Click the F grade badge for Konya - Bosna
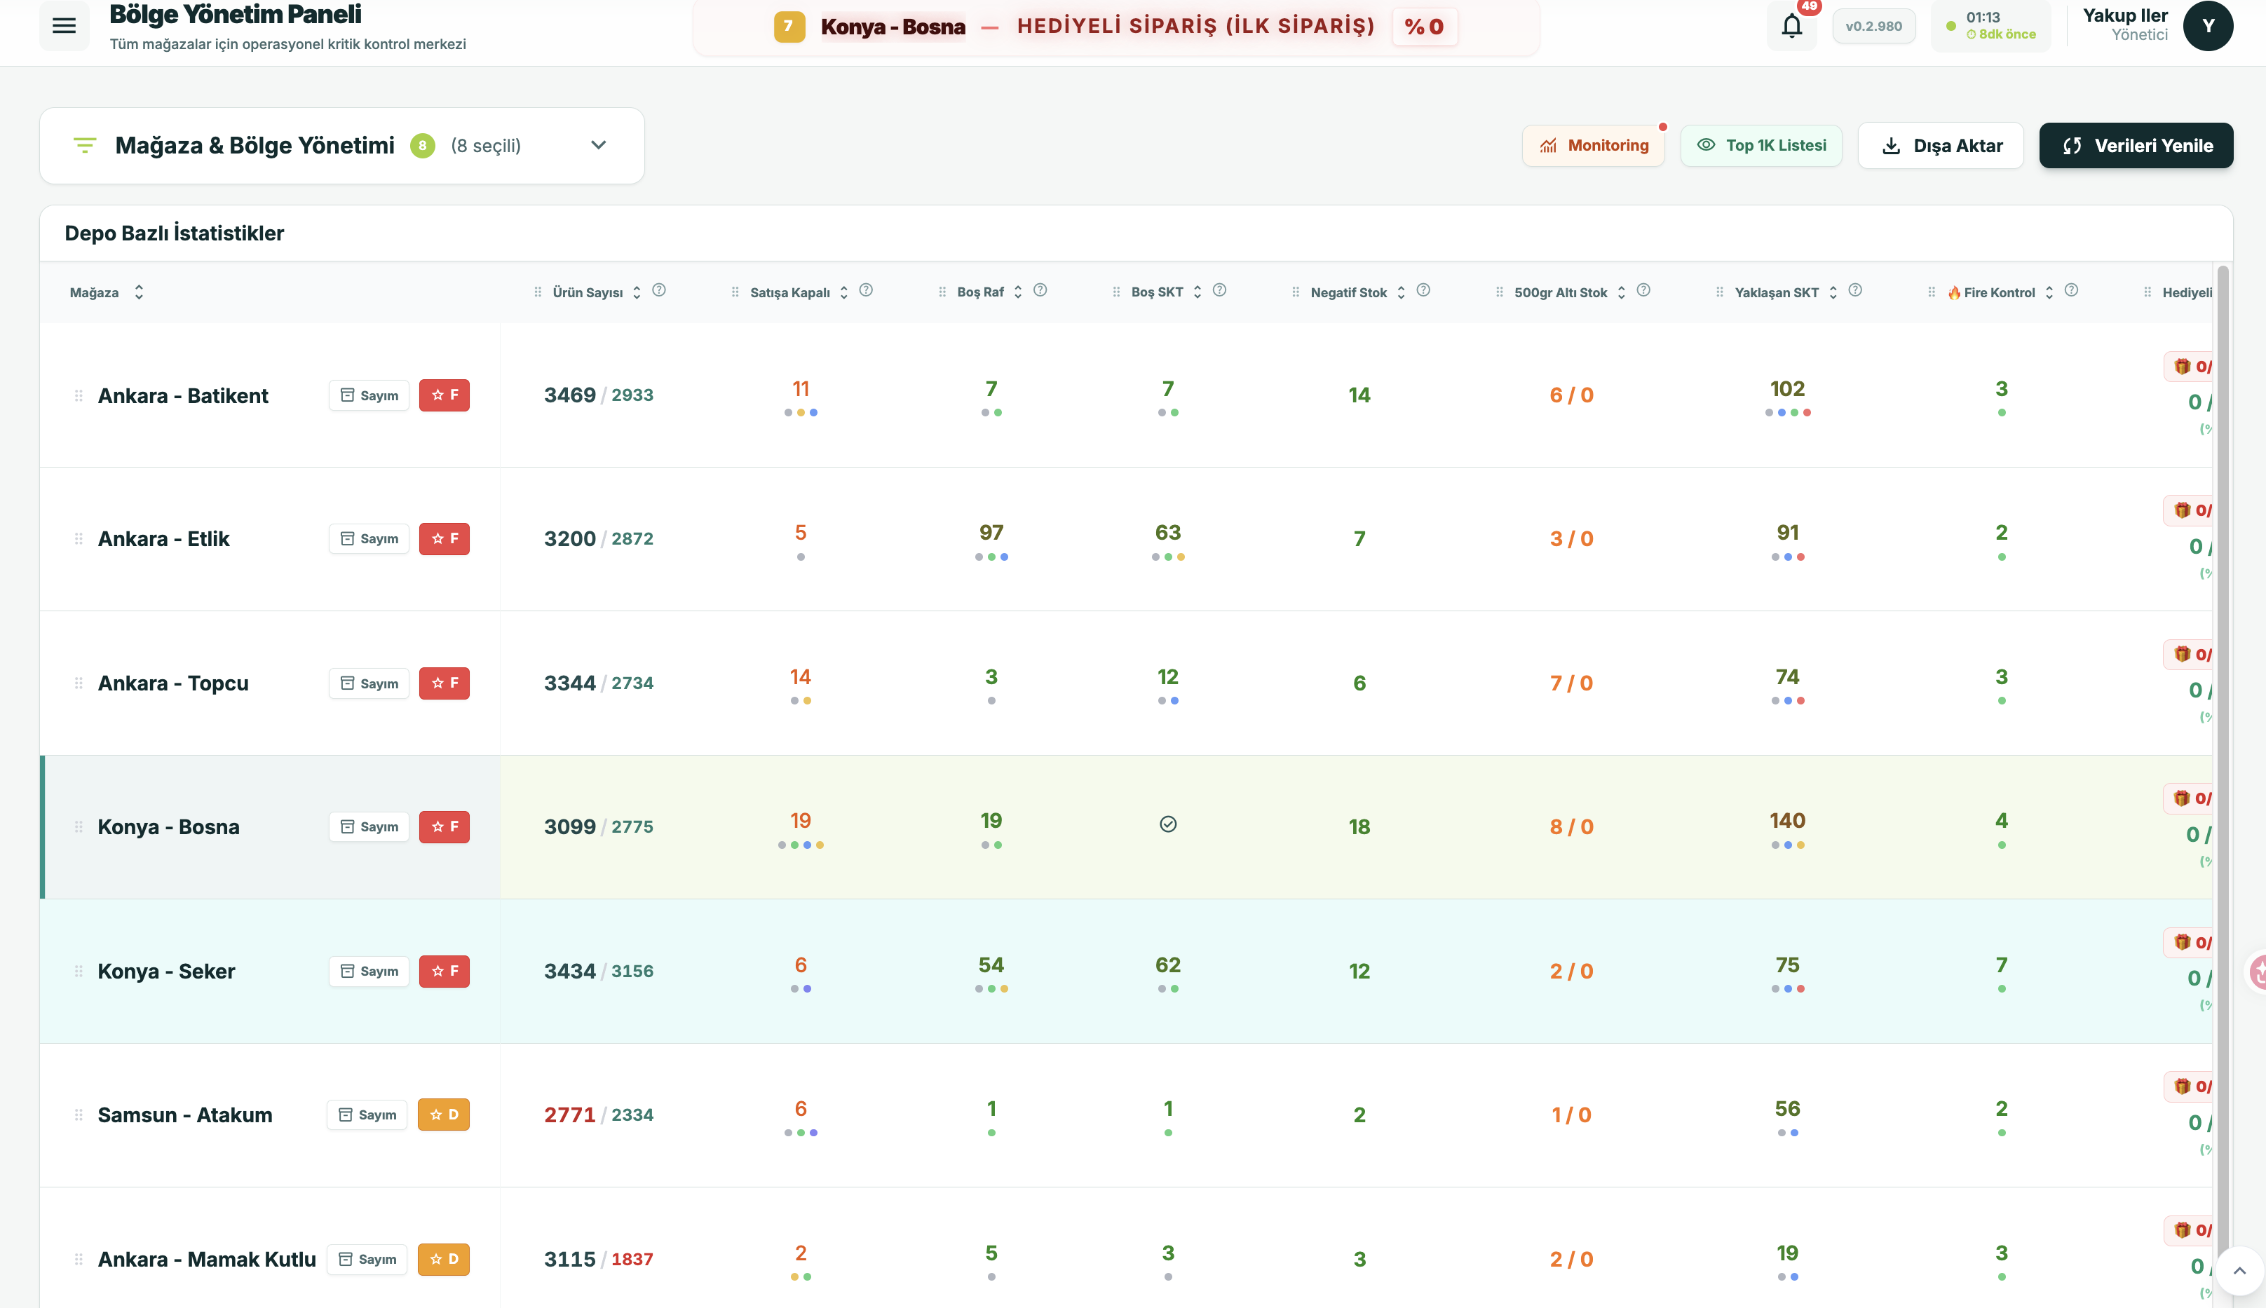2266x1308 pixels. point(445,826)
